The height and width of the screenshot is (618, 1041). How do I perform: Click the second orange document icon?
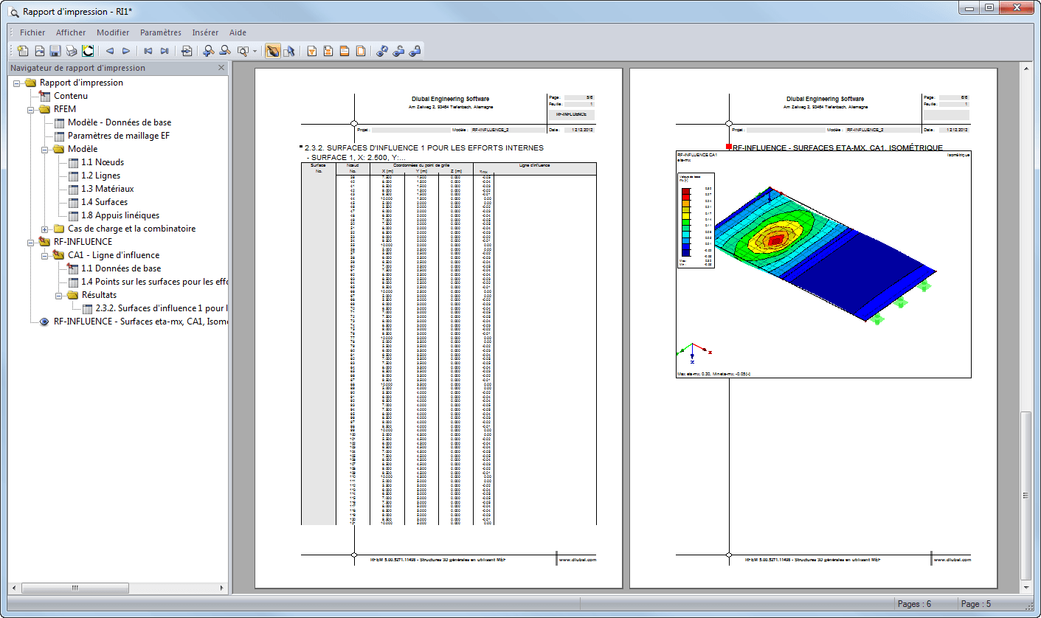tap(328, 51)
